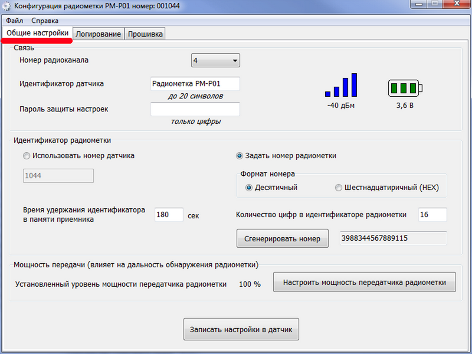This screenshot has width=472, height=354.
Task: Click the '-40 дБм' signal value
Action: pos(341,106)
